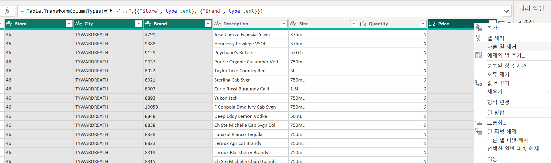Click Brand column ABC type icon
Viewport: 551px width, 163px height.
[148, 24]
